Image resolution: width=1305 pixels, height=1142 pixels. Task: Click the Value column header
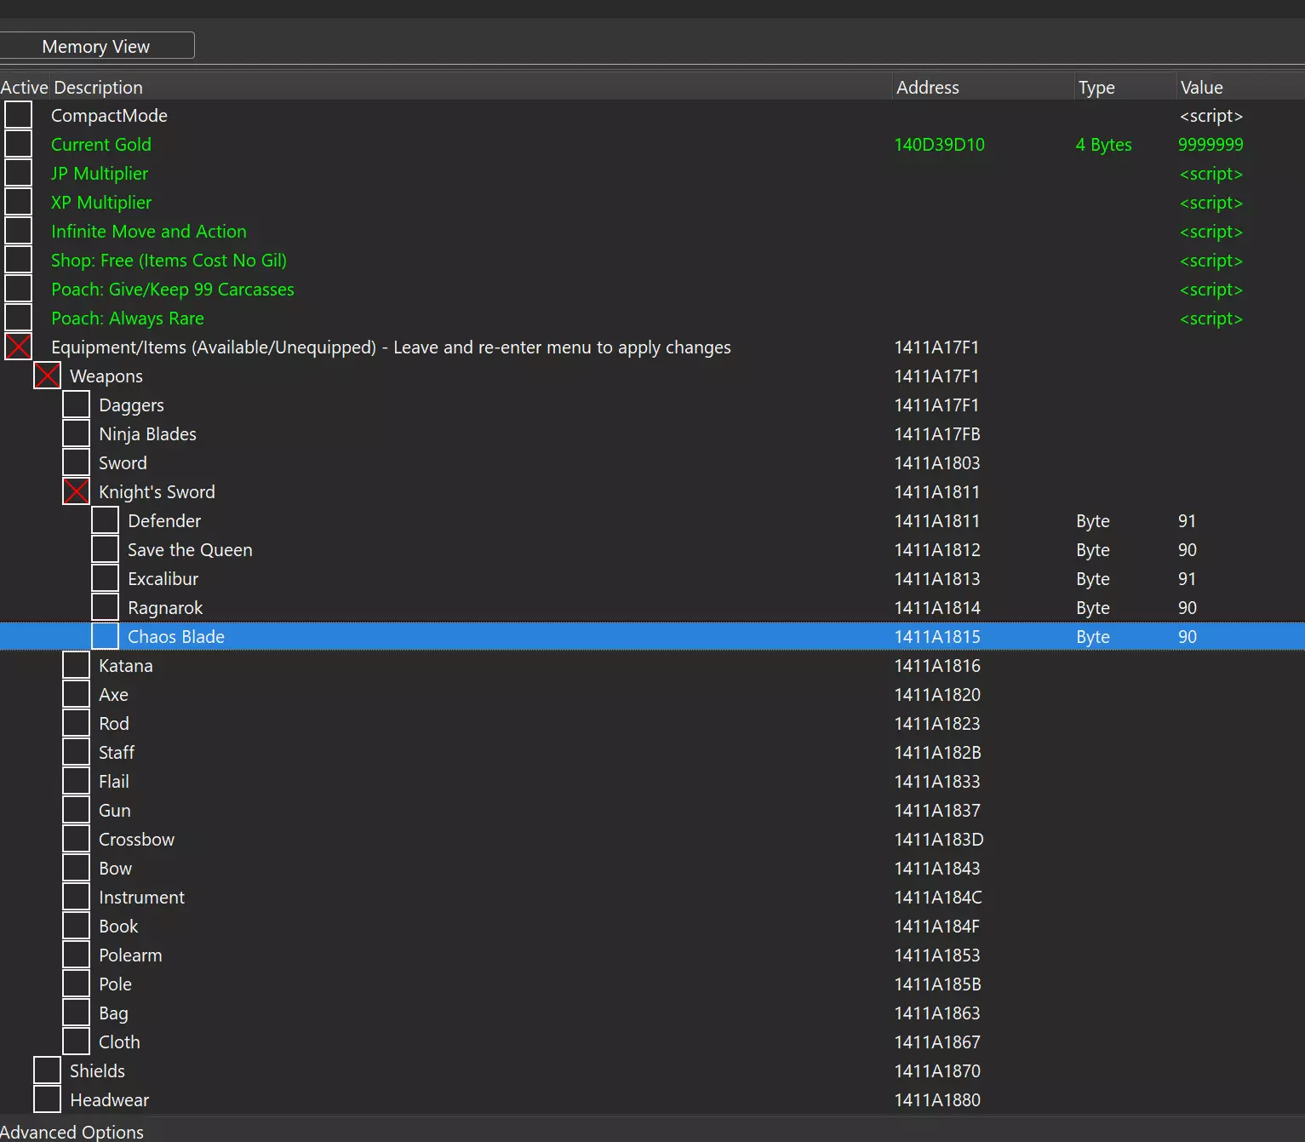(1201, 88)
